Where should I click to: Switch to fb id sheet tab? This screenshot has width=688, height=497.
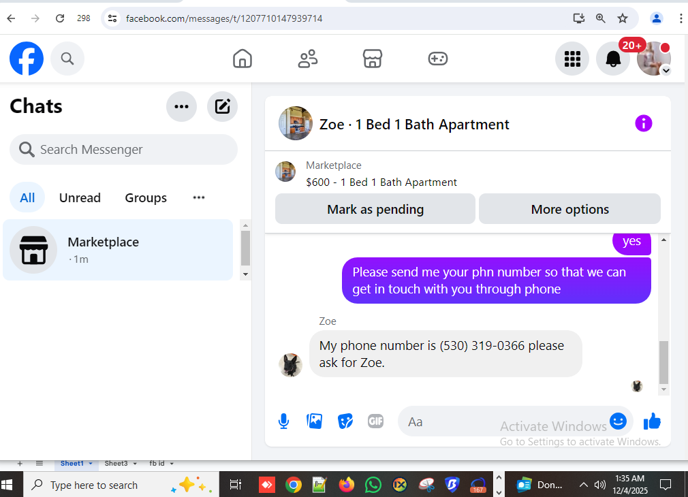tap(157, 463)
